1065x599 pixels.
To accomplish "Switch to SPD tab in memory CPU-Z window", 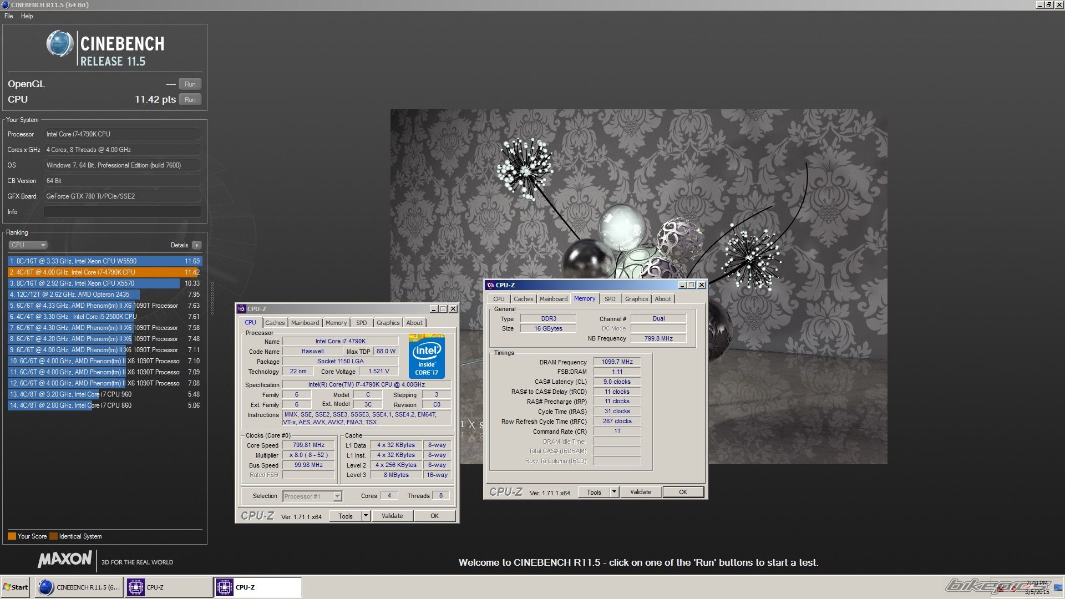I will (x=610, y=299).
